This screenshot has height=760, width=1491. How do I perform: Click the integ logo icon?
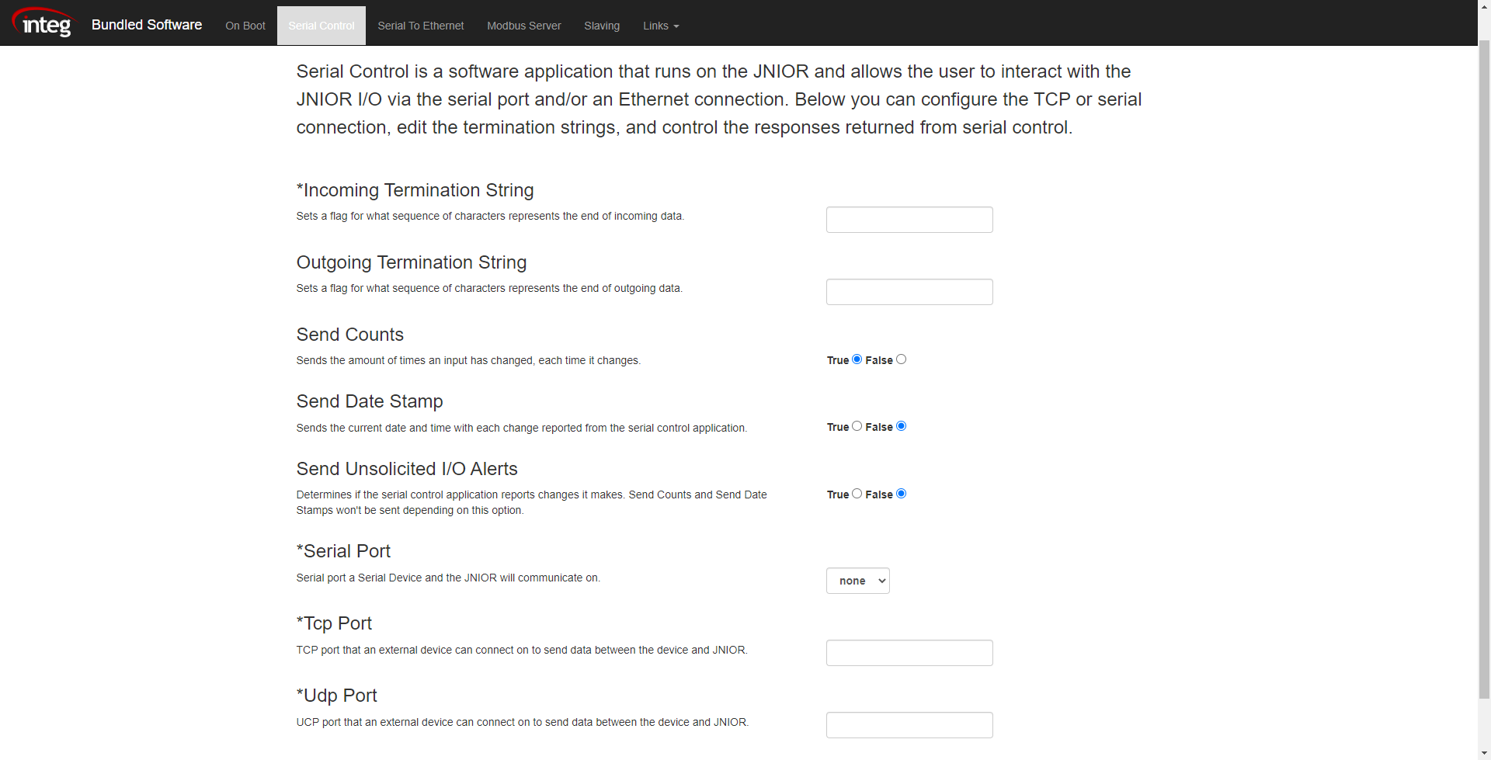[x=43, y=23]
